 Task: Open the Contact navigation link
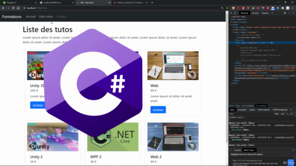[x=61, y=17]
